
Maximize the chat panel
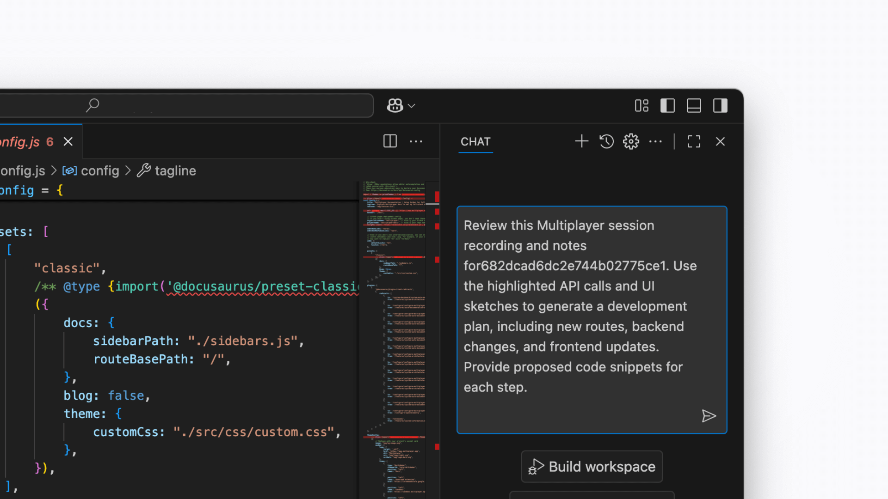[694, 141]
